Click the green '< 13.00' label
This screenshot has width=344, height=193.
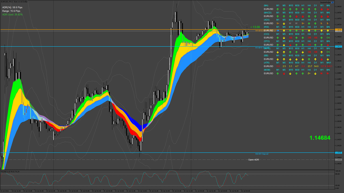(255, 27)
